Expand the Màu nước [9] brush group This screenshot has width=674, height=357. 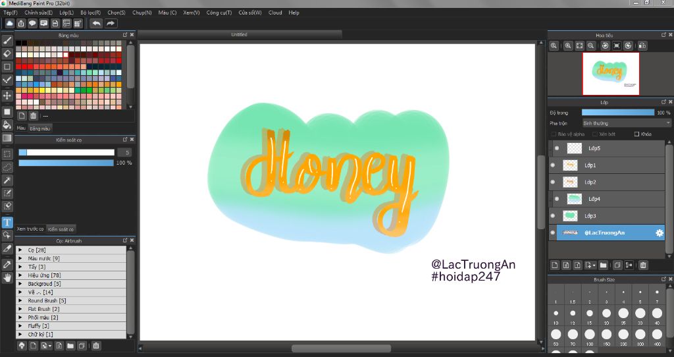(x=20, y=258)
